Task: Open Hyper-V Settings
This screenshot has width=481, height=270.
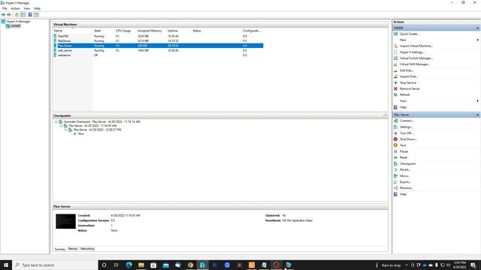Action: pyautogui.click(x=412, y=52)
